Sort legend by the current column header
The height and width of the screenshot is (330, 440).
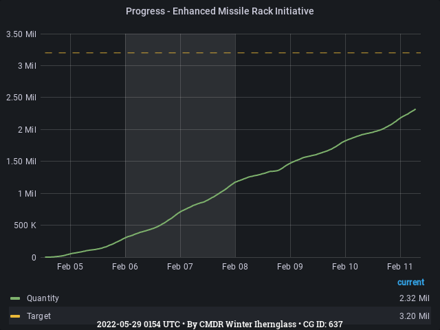coord(411,282)
